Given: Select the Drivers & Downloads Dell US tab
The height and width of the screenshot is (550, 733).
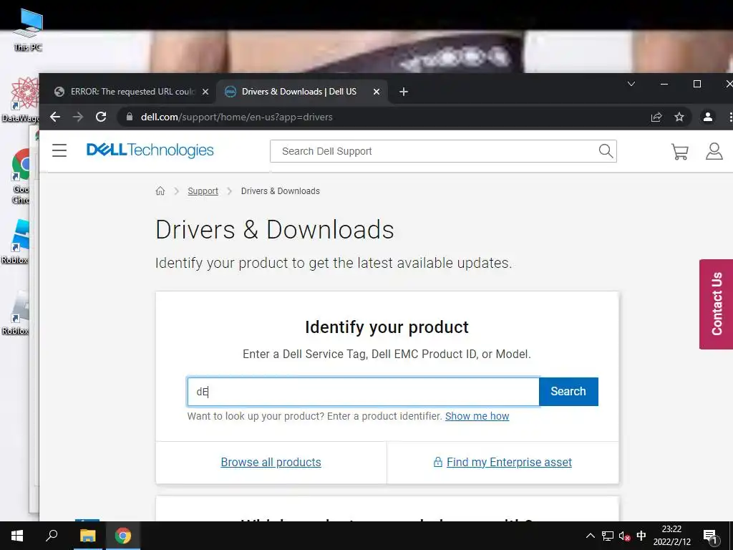Looking at the screenshot, I should tap(299, 92).
